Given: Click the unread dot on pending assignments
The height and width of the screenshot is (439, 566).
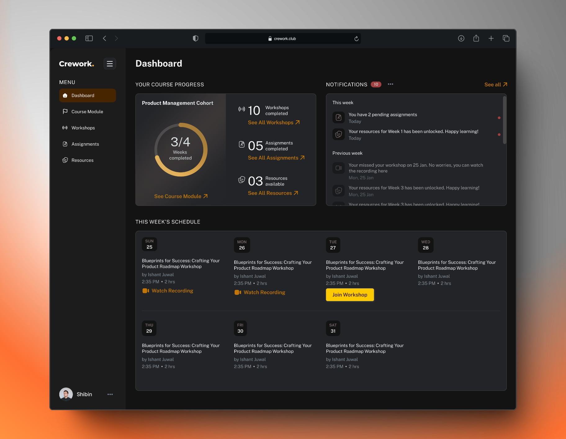Looking at the screenshot, I should 499,118.
